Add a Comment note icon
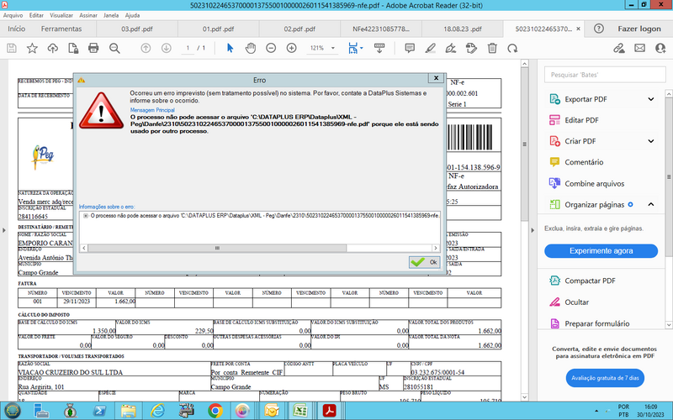The image size is (673, 420). 410,48
